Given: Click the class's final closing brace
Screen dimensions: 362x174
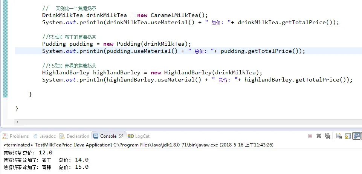Looking at the screenshot, I should (17, 109).
